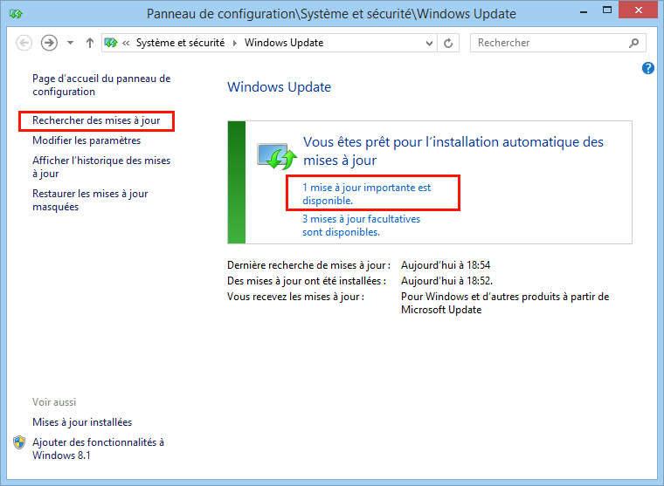This screenshot has height=486, width=664.
Task: Open the address bar history dropdown
Action: (429, 43)
